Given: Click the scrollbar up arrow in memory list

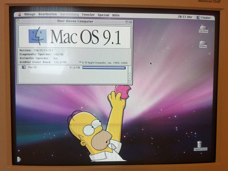Looking at the screenshot, I should [x=129, y=74].
